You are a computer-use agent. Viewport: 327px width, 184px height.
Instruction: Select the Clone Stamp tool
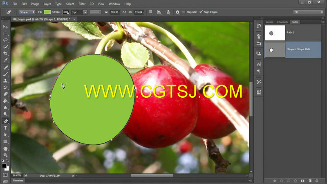(x=5, y=81)
